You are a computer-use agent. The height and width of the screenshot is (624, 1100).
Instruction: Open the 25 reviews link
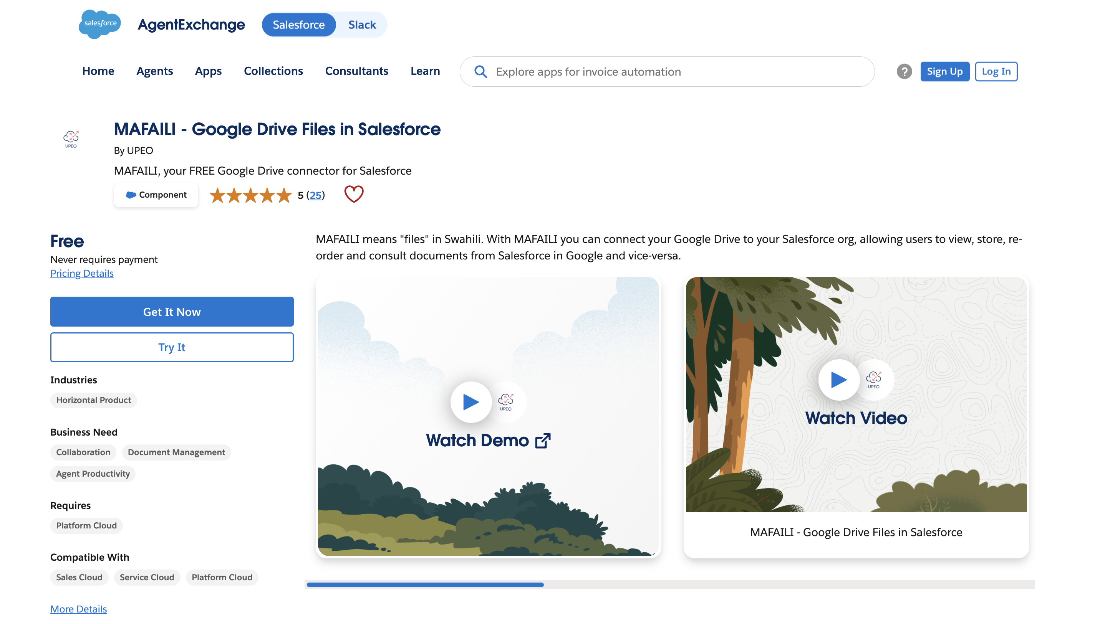pos(315,195)
